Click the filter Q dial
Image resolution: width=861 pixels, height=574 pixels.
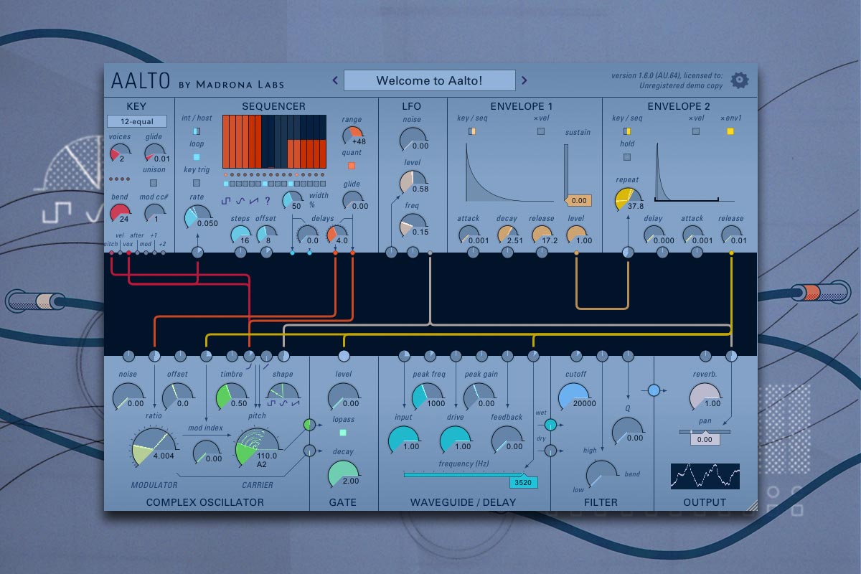pyautogui.click(x=627, y=430)
